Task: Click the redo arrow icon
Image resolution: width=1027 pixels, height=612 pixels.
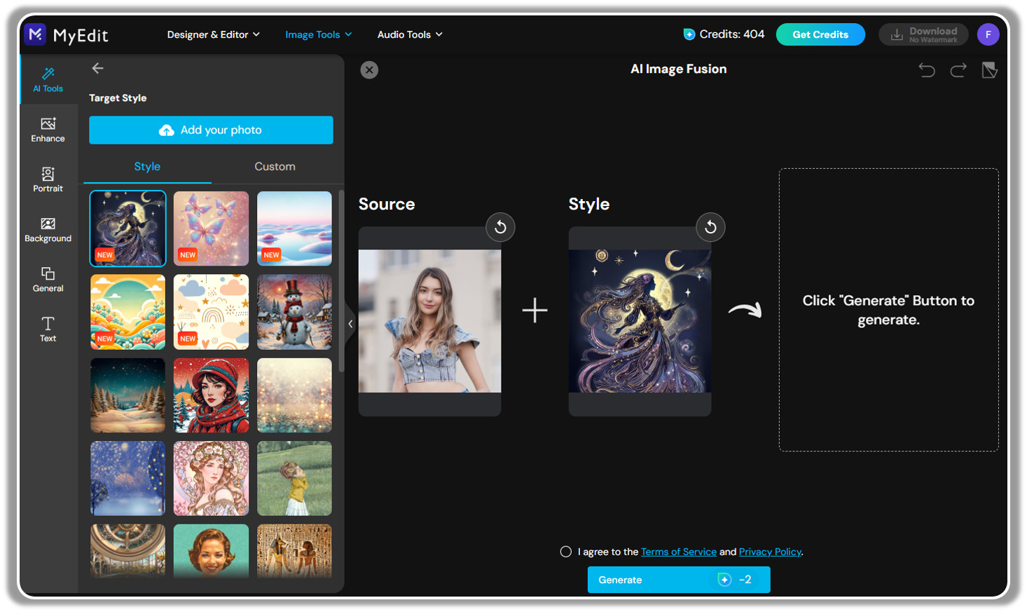Action: [x=958, y=69]
